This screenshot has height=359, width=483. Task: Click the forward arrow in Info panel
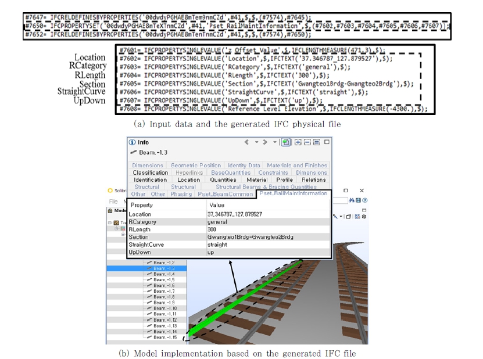[266, 142]
